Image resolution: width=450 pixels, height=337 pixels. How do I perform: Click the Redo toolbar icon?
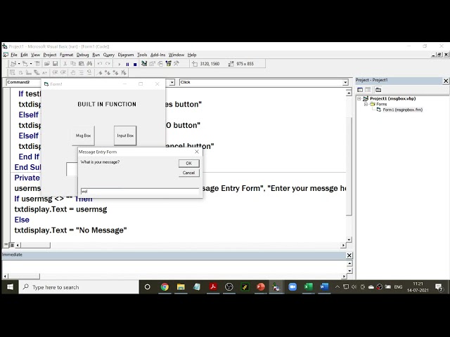pyautogui.click(x=108, y=64)
